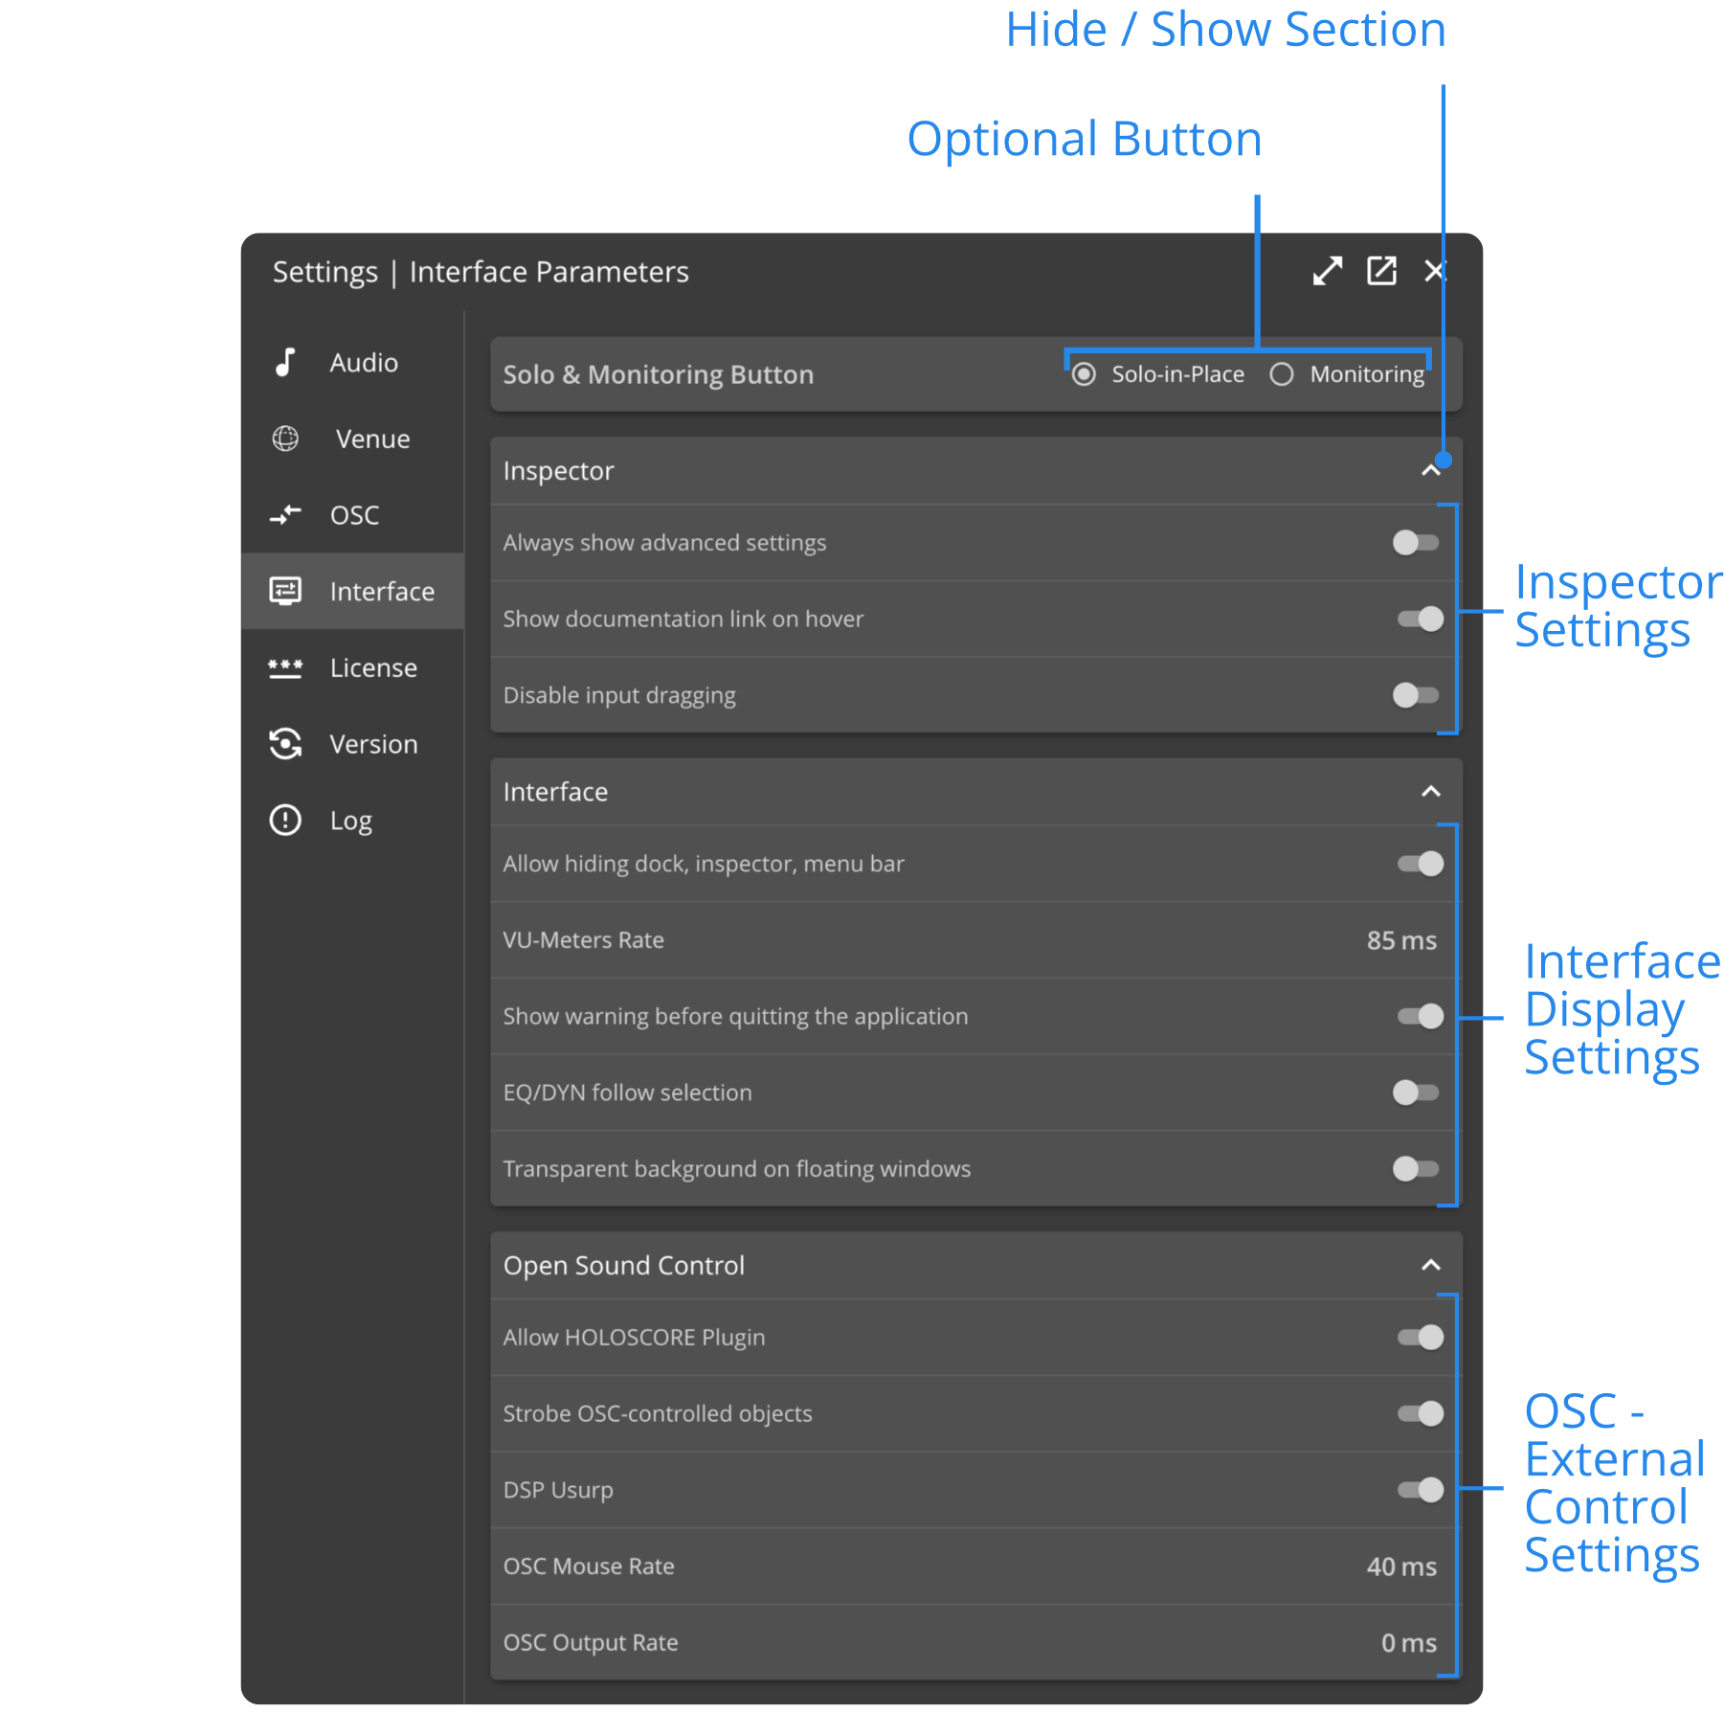Enable Always show advanced settings toggle
Screen dimensions: 1724x1713
(x=1416, y=543)
